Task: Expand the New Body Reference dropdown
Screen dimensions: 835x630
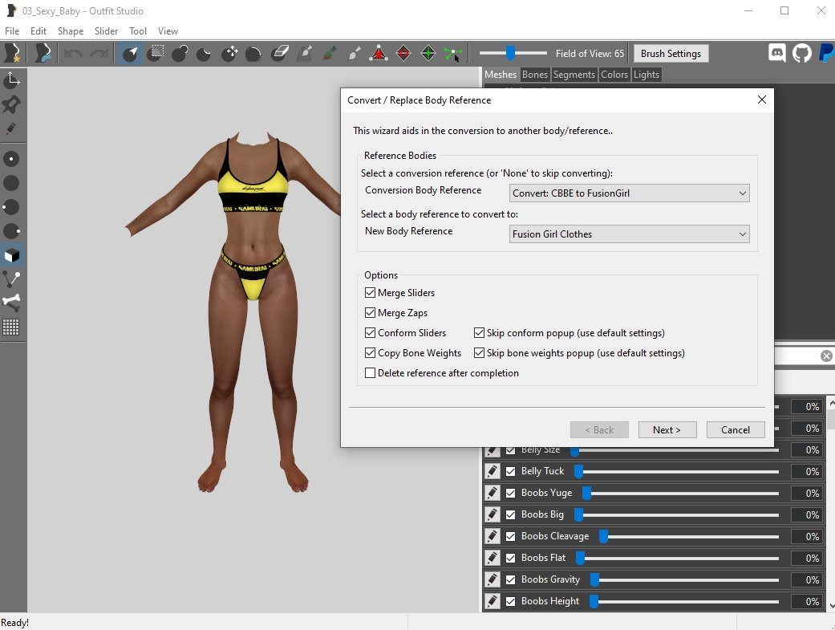Action: point(629,234)
